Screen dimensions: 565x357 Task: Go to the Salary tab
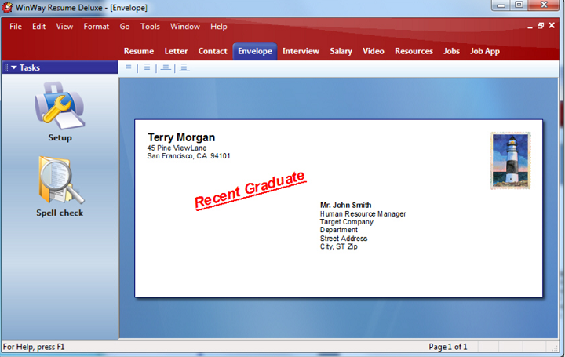(341, 51)
